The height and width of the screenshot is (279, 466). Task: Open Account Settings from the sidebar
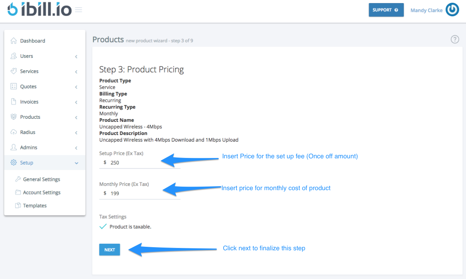pos(41,192)
